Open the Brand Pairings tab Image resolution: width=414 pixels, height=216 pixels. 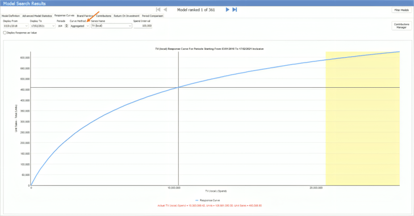pyautogui.click(x=85, y=16)
